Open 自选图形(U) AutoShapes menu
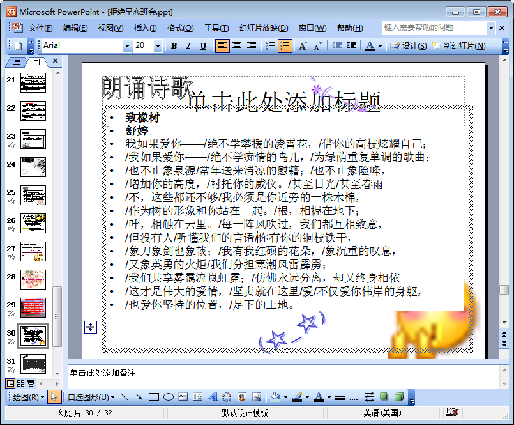The width and height of the screenshot is (514, 425). 91,398
